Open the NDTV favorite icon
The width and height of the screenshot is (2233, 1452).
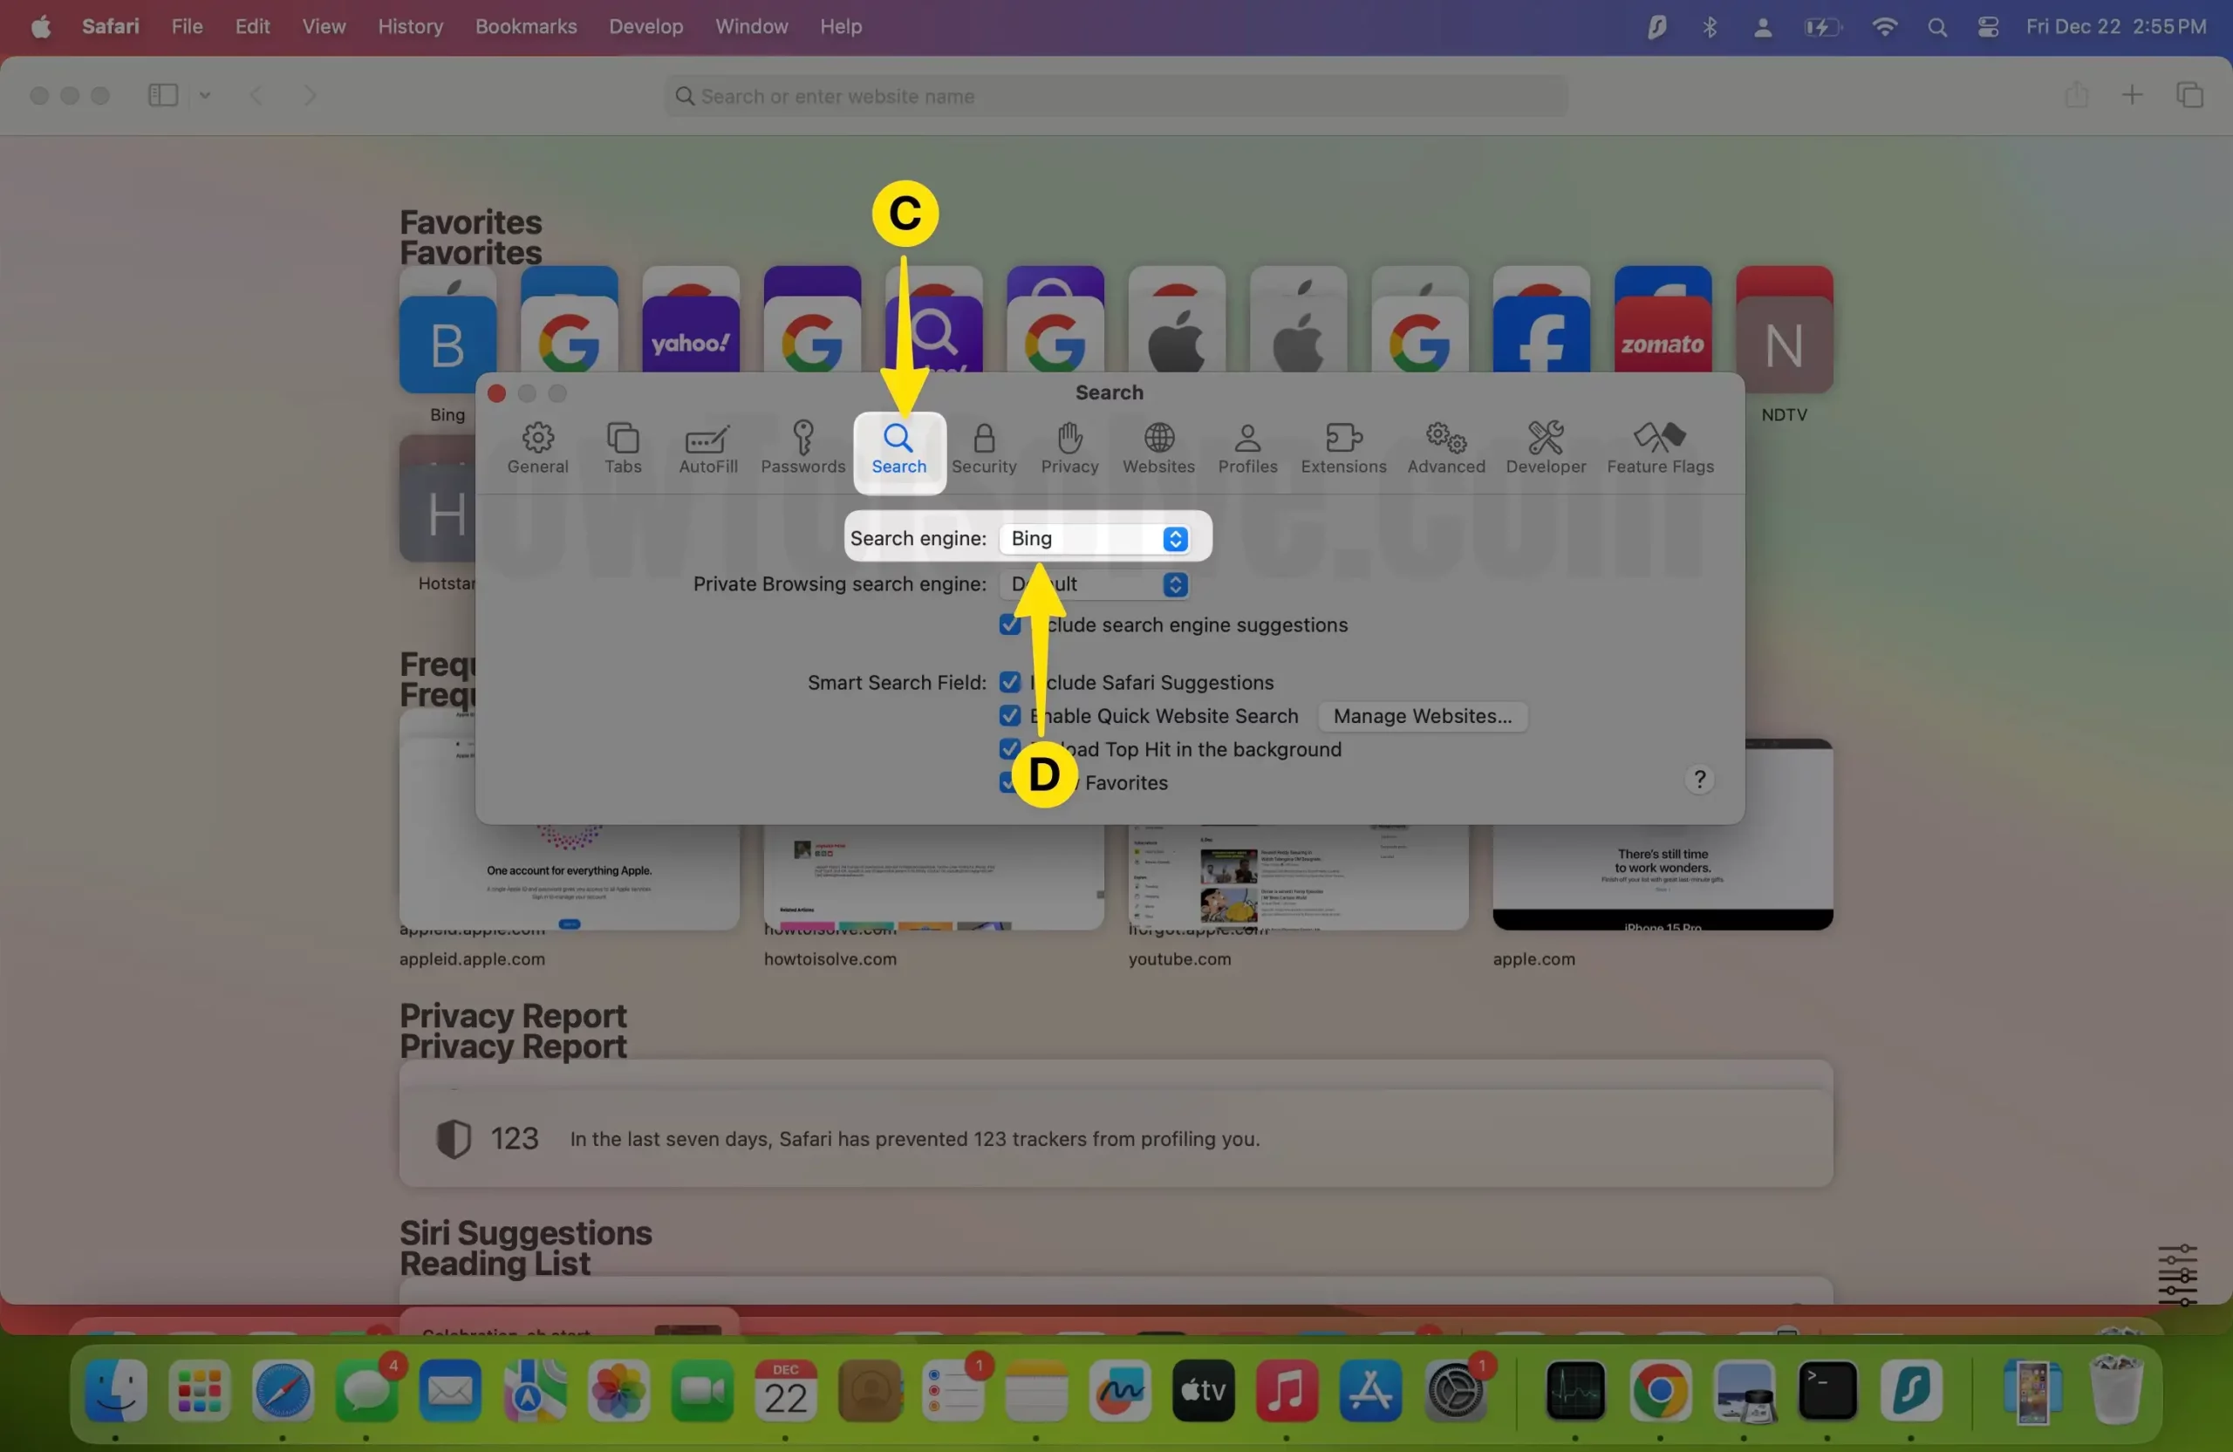click(1784, 344)
